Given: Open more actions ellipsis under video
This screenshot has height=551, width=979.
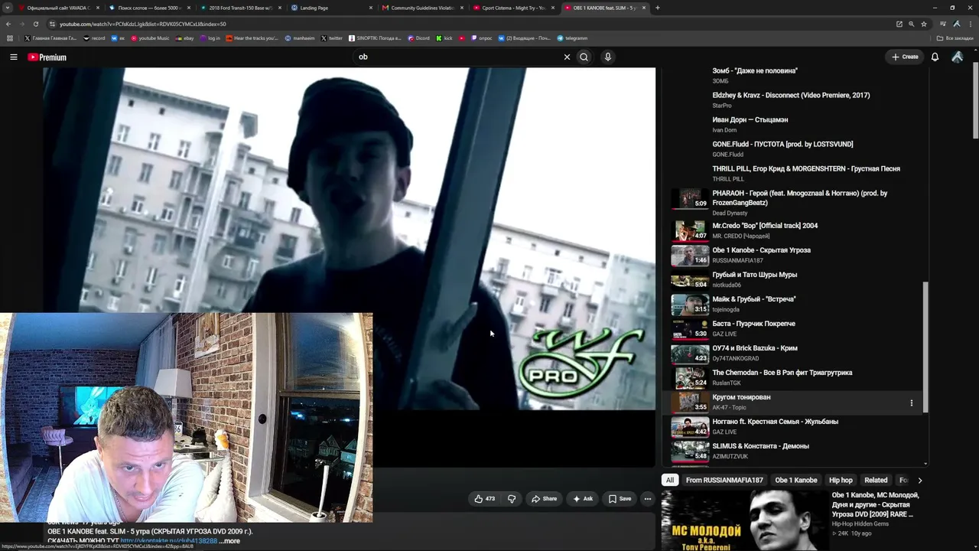Looking at the screenshot, I should [647, 499].
